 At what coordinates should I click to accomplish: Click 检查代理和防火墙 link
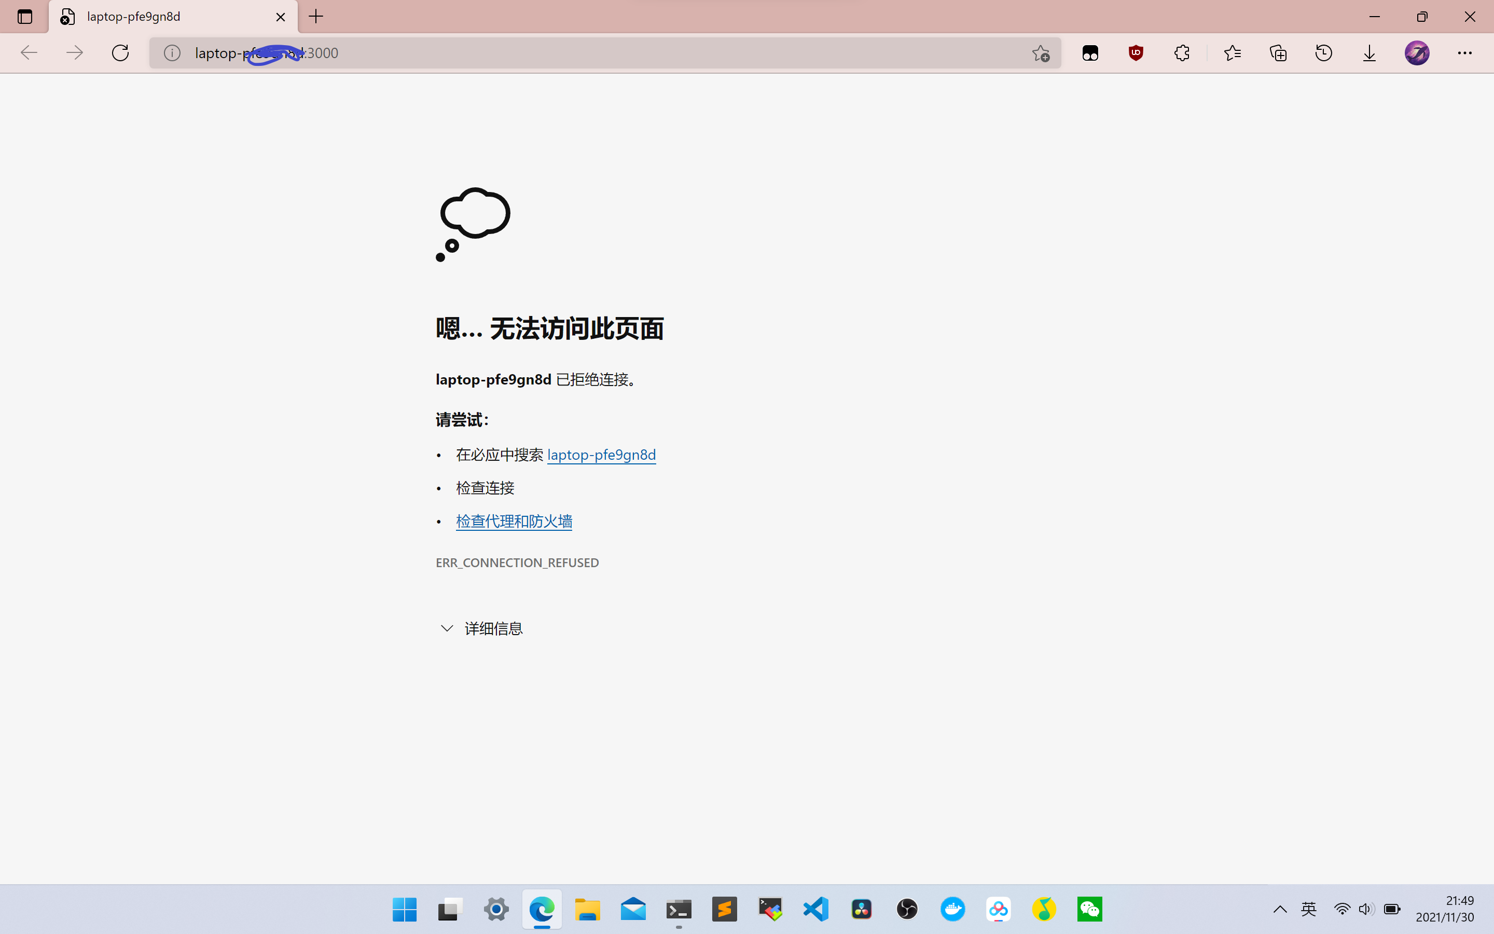(x=514, y=521)
